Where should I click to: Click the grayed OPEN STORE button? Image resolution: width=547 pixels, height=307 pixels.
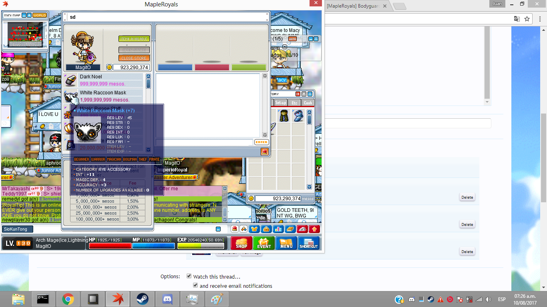click(134, 50)
